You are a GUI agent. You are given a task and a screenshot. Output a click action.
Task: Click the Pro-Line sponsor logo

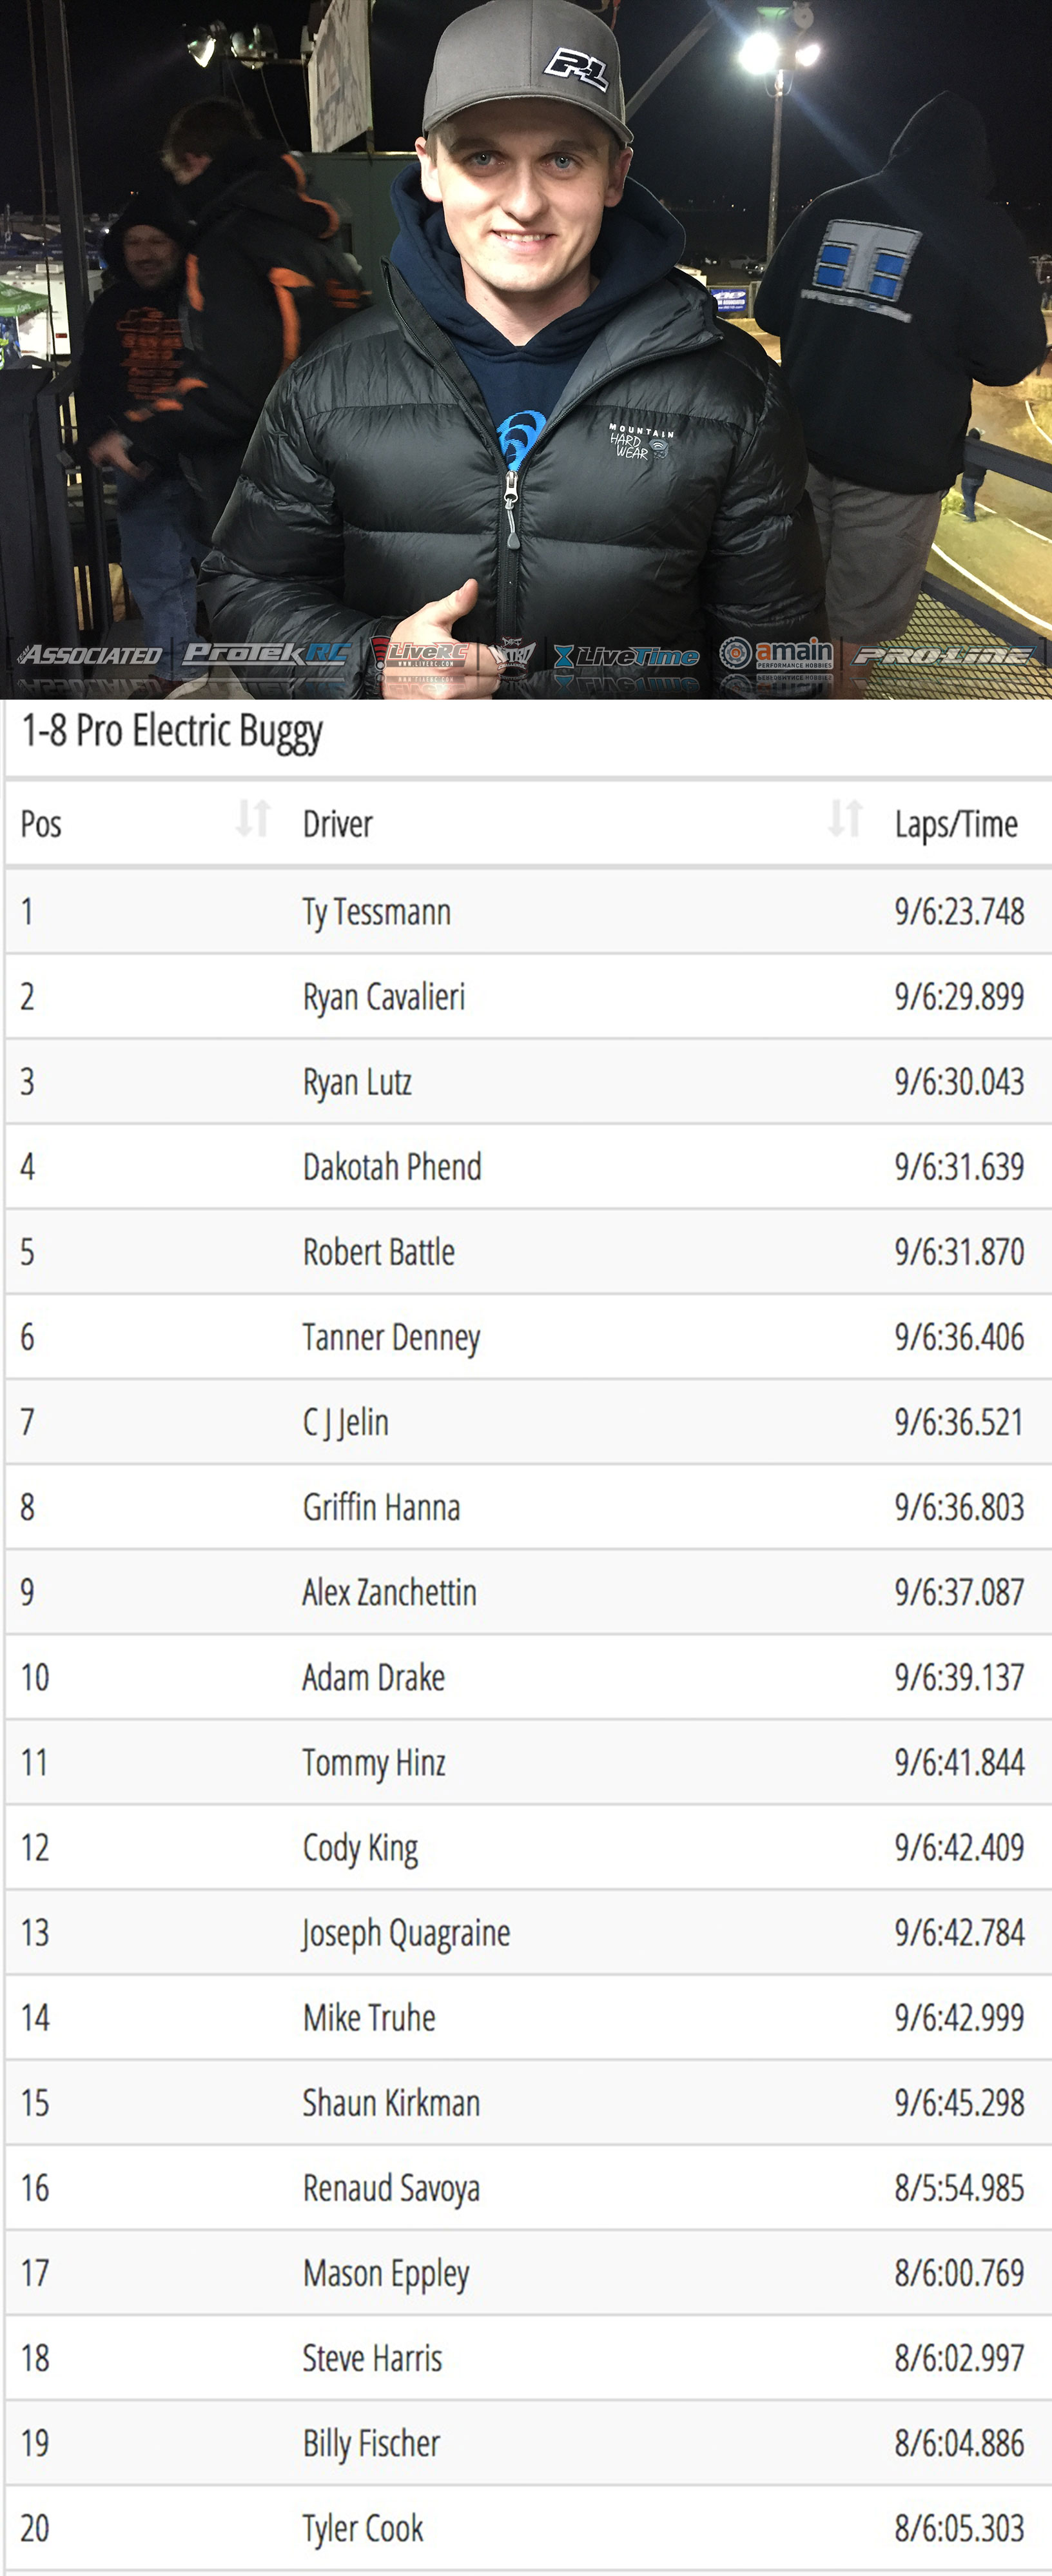[x=942, y=656]
